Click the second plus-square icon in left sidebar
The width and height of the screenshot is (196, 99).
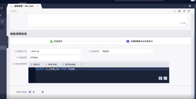coord(2,21)
